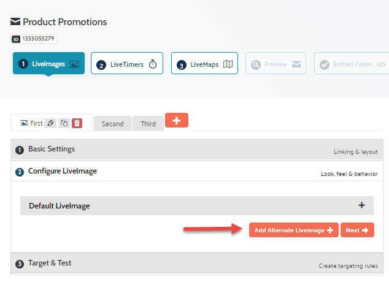Click the edit pencil icon on First tab

(50, 123)
